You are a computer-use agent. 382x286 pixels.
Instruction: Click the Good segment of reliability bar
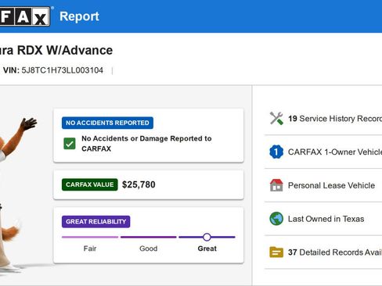point(149,237)
